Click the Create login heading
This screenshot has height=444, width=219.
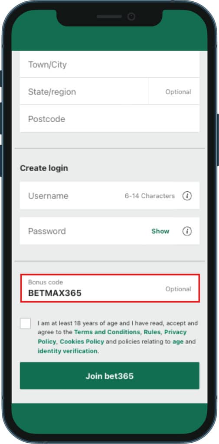[x=44, y=168]
